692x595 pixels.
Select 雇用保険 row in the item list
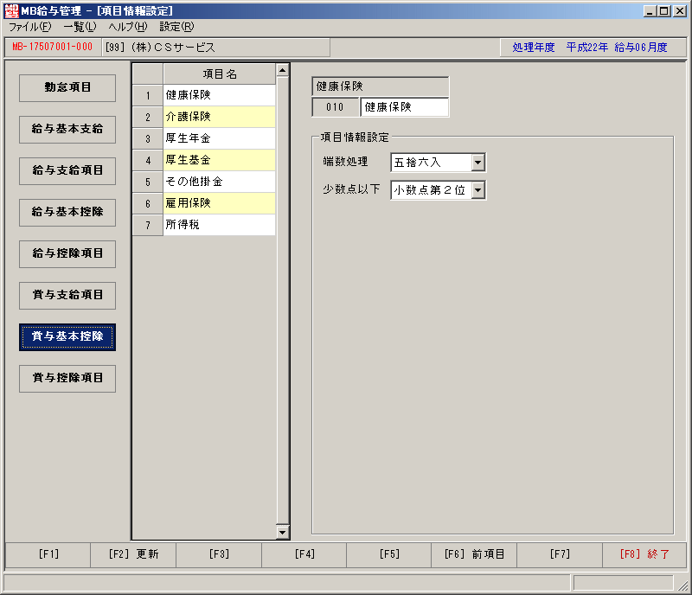point(220,203)
